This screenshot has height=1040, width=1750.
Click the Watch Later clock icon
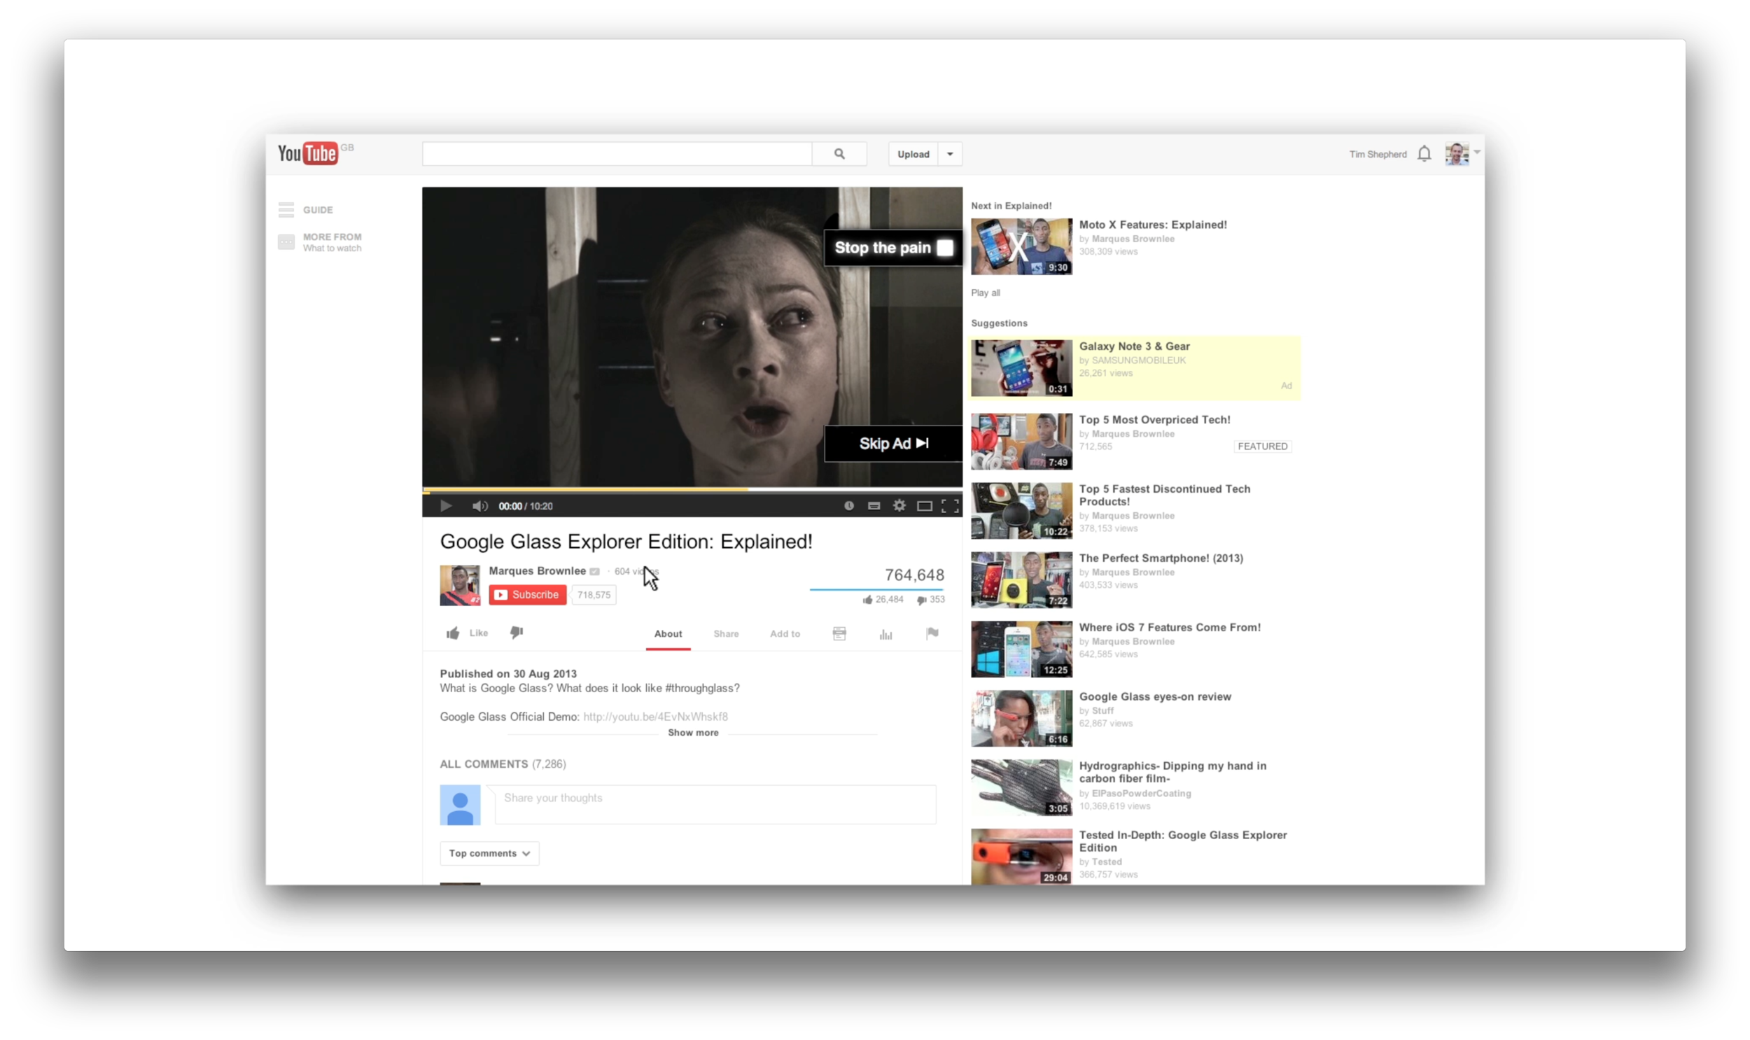[x=848, y=505]
